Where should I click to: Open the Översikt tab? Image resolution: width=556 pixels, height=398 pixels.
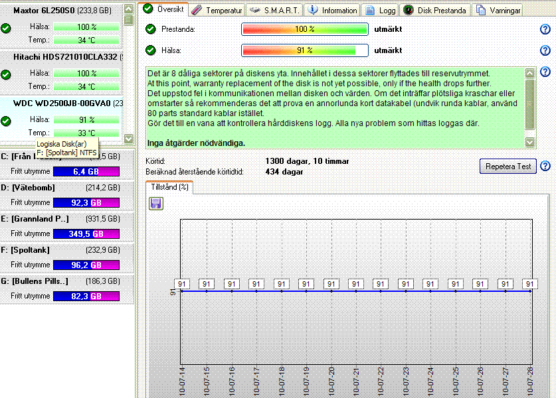pos(163,9)
